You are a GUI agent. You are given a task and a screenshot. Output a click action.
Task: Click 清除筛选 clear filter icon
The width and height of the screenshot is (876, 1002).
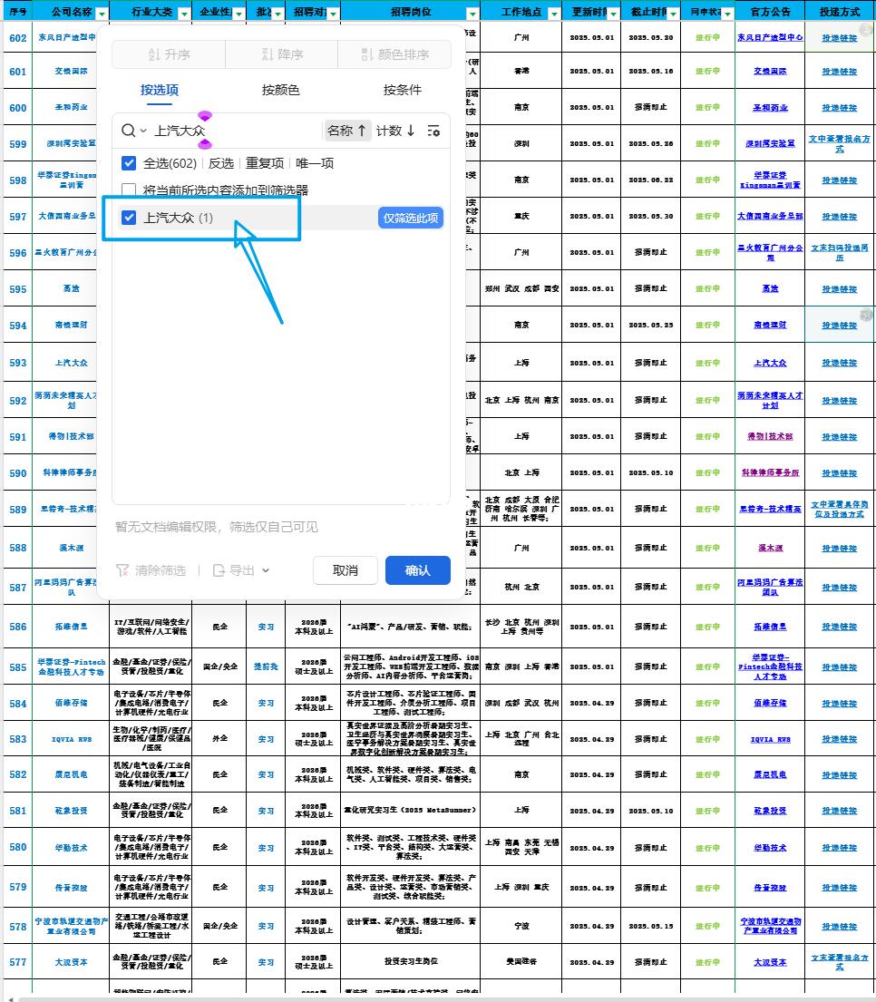point(122,570)
